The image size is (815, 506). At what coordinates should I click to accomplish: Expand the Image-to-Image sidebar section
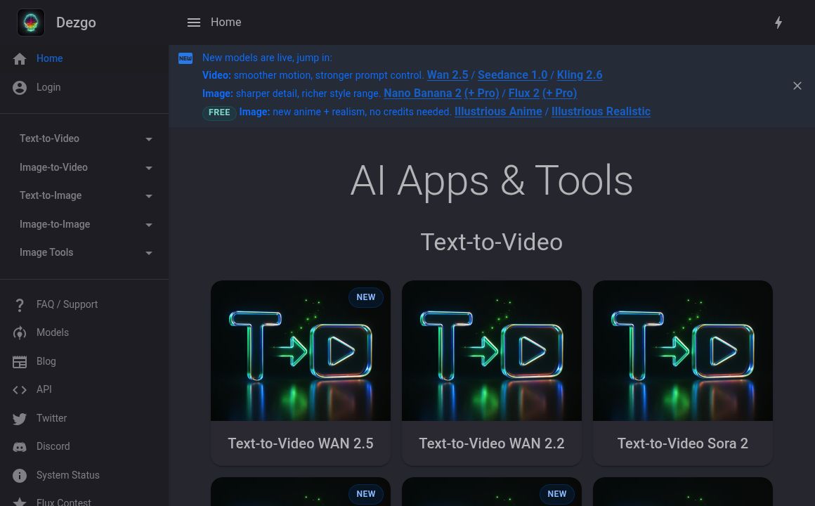coord(84,224)
